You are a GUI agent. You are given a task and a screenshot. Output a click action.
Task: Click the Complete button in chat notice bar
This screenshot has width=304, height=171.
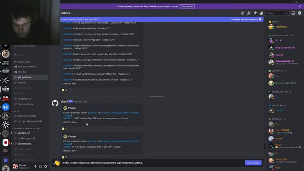coord(253,163)
